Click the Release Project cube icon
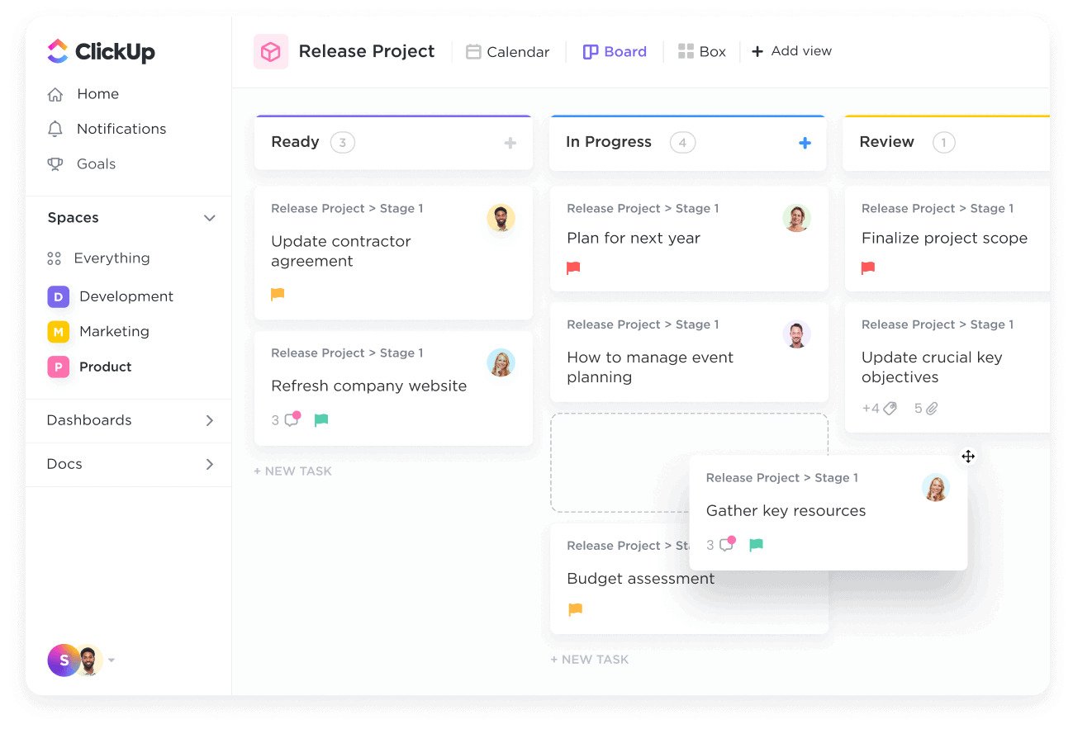 click(x=270, y=51)
